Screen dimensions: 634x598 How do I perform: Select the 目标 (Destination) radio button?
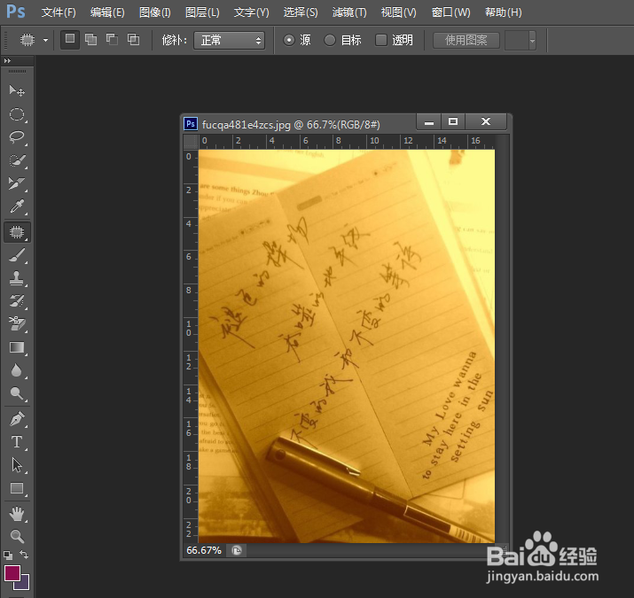click(330, 40)
